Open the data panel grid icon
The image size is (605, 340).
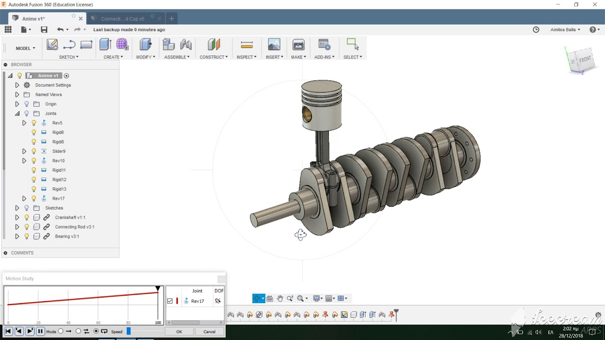tap(8, 29)
